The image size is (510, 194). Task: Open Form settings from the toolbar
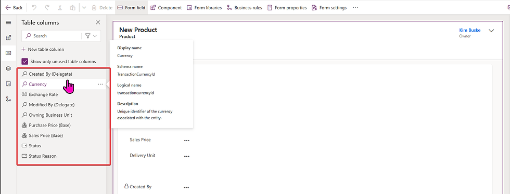click(329, 7)
